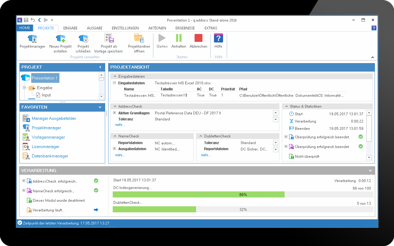
Task: Click the DC Indexgenerierung 66% progress bar
Action: coord(243,194)
